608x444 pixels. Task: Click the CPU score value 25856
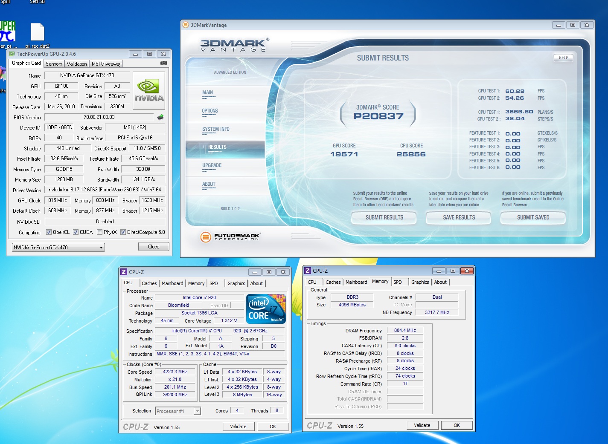pyautogui.click(x=411, y=154)
